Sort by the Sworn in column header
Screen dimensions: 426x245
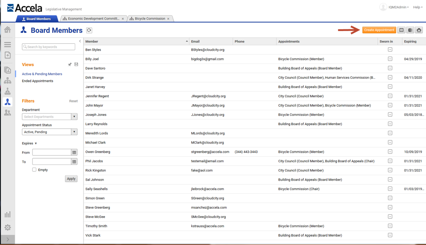click(390, 41)
